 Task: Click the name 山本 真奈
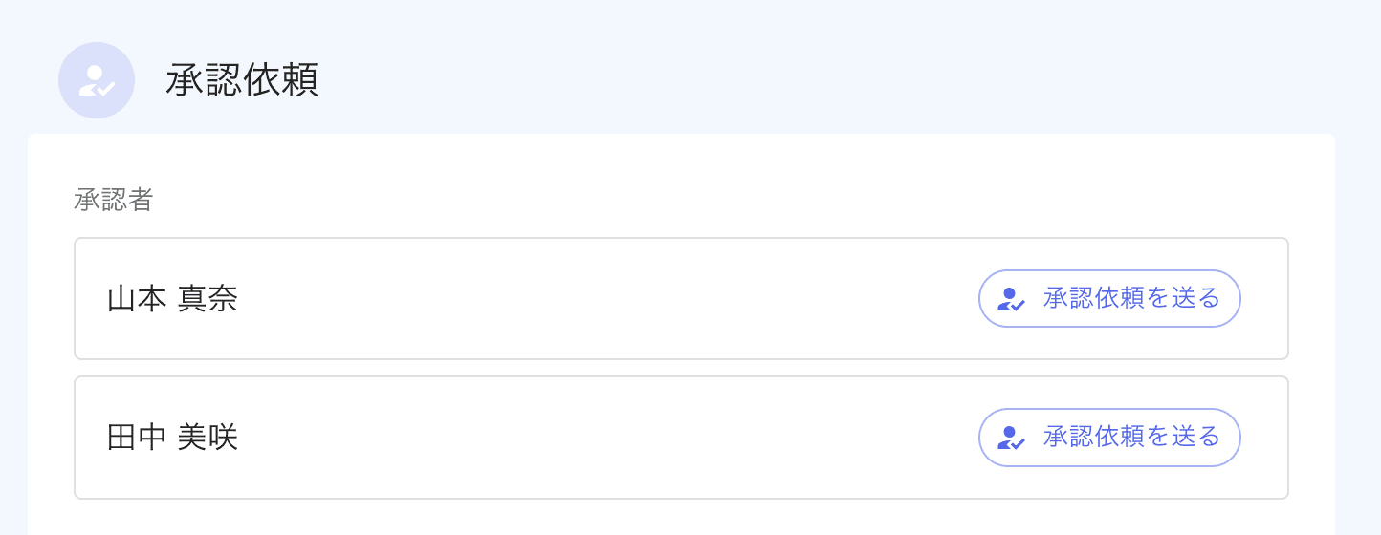click(172, 300)
